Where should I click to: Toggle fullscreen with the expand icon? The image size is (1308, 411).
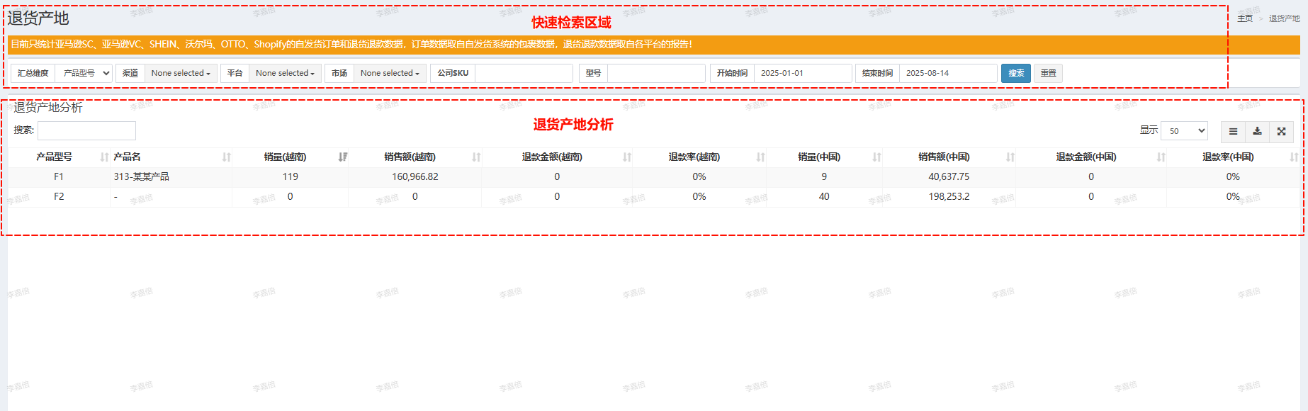pos(1281,131)
